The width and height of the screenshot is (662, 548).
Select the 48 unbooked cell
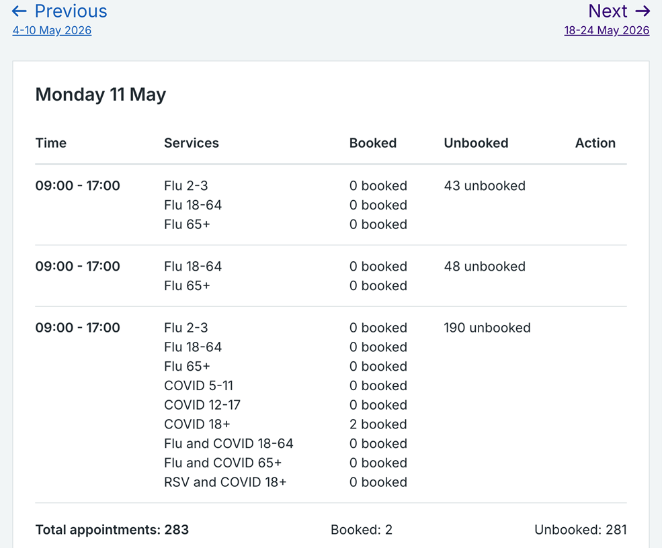[x=485, y=266]
